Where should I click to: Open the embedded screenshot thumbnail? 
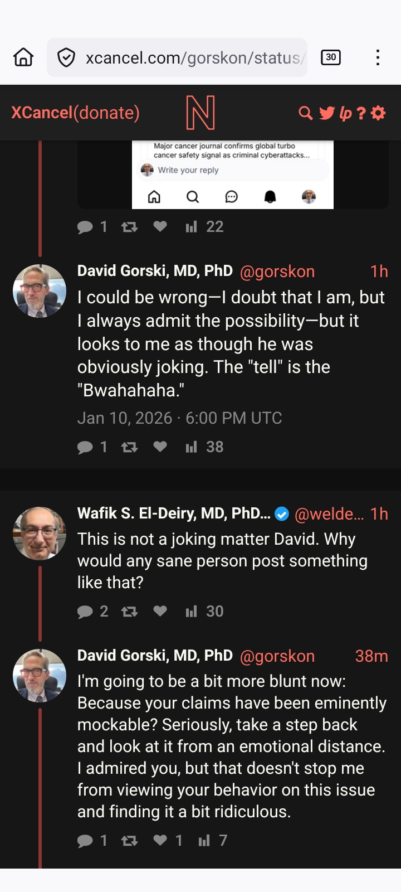(x=232, y=174)
